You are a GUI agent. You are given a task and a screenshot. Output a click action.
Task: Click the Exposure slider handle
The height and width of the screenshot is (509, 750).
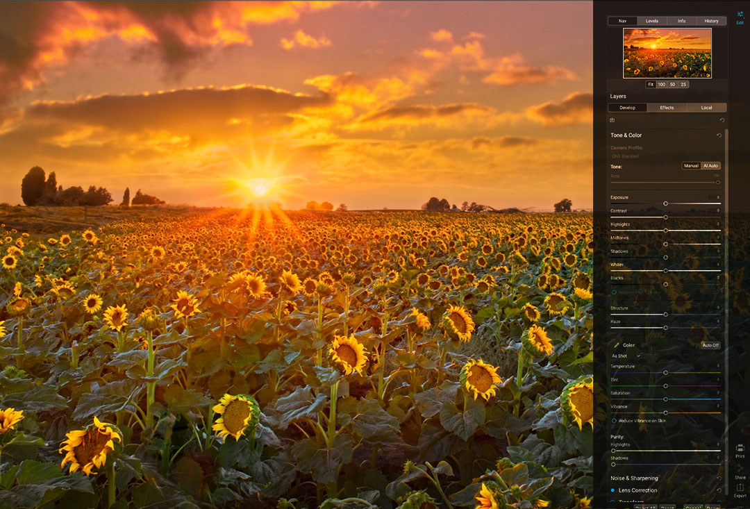click(x=665, y=203)
